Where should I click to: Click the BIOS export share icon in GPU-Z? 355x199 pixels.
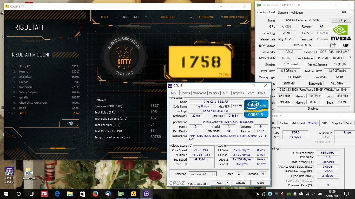pyautogui.click(x=333, y=45)
